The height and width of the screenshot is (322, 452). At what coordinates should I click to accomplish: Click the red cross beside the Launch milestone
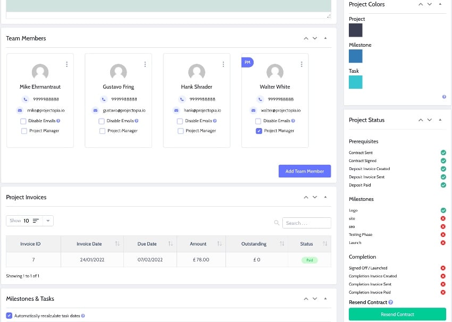coord(443,242)
